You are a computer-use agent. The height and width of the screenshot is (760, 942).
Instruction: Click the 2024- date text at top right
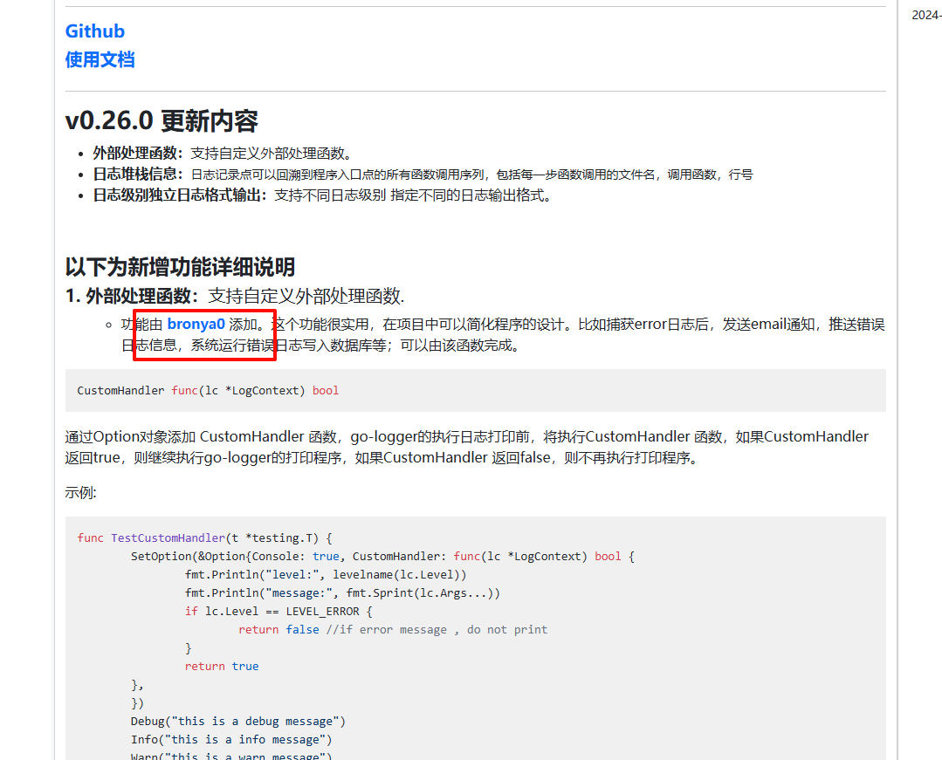(x=925, y=15)
